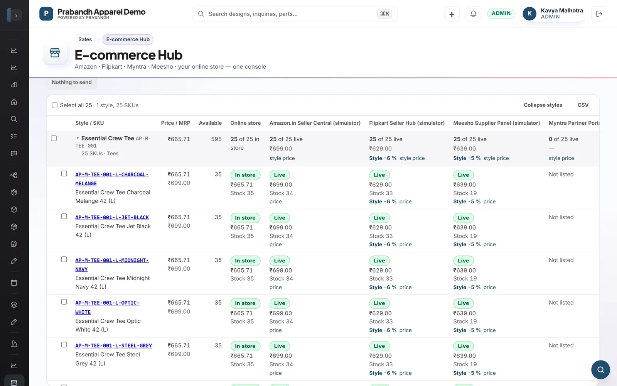Click the Flipkart Seller Hub column header
This screenshot has width=617, height=386.
[406, 123]
